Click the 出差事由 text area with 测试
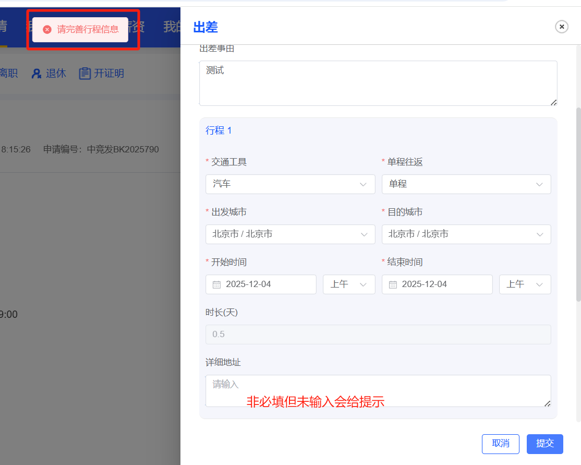 coord(378,83)
